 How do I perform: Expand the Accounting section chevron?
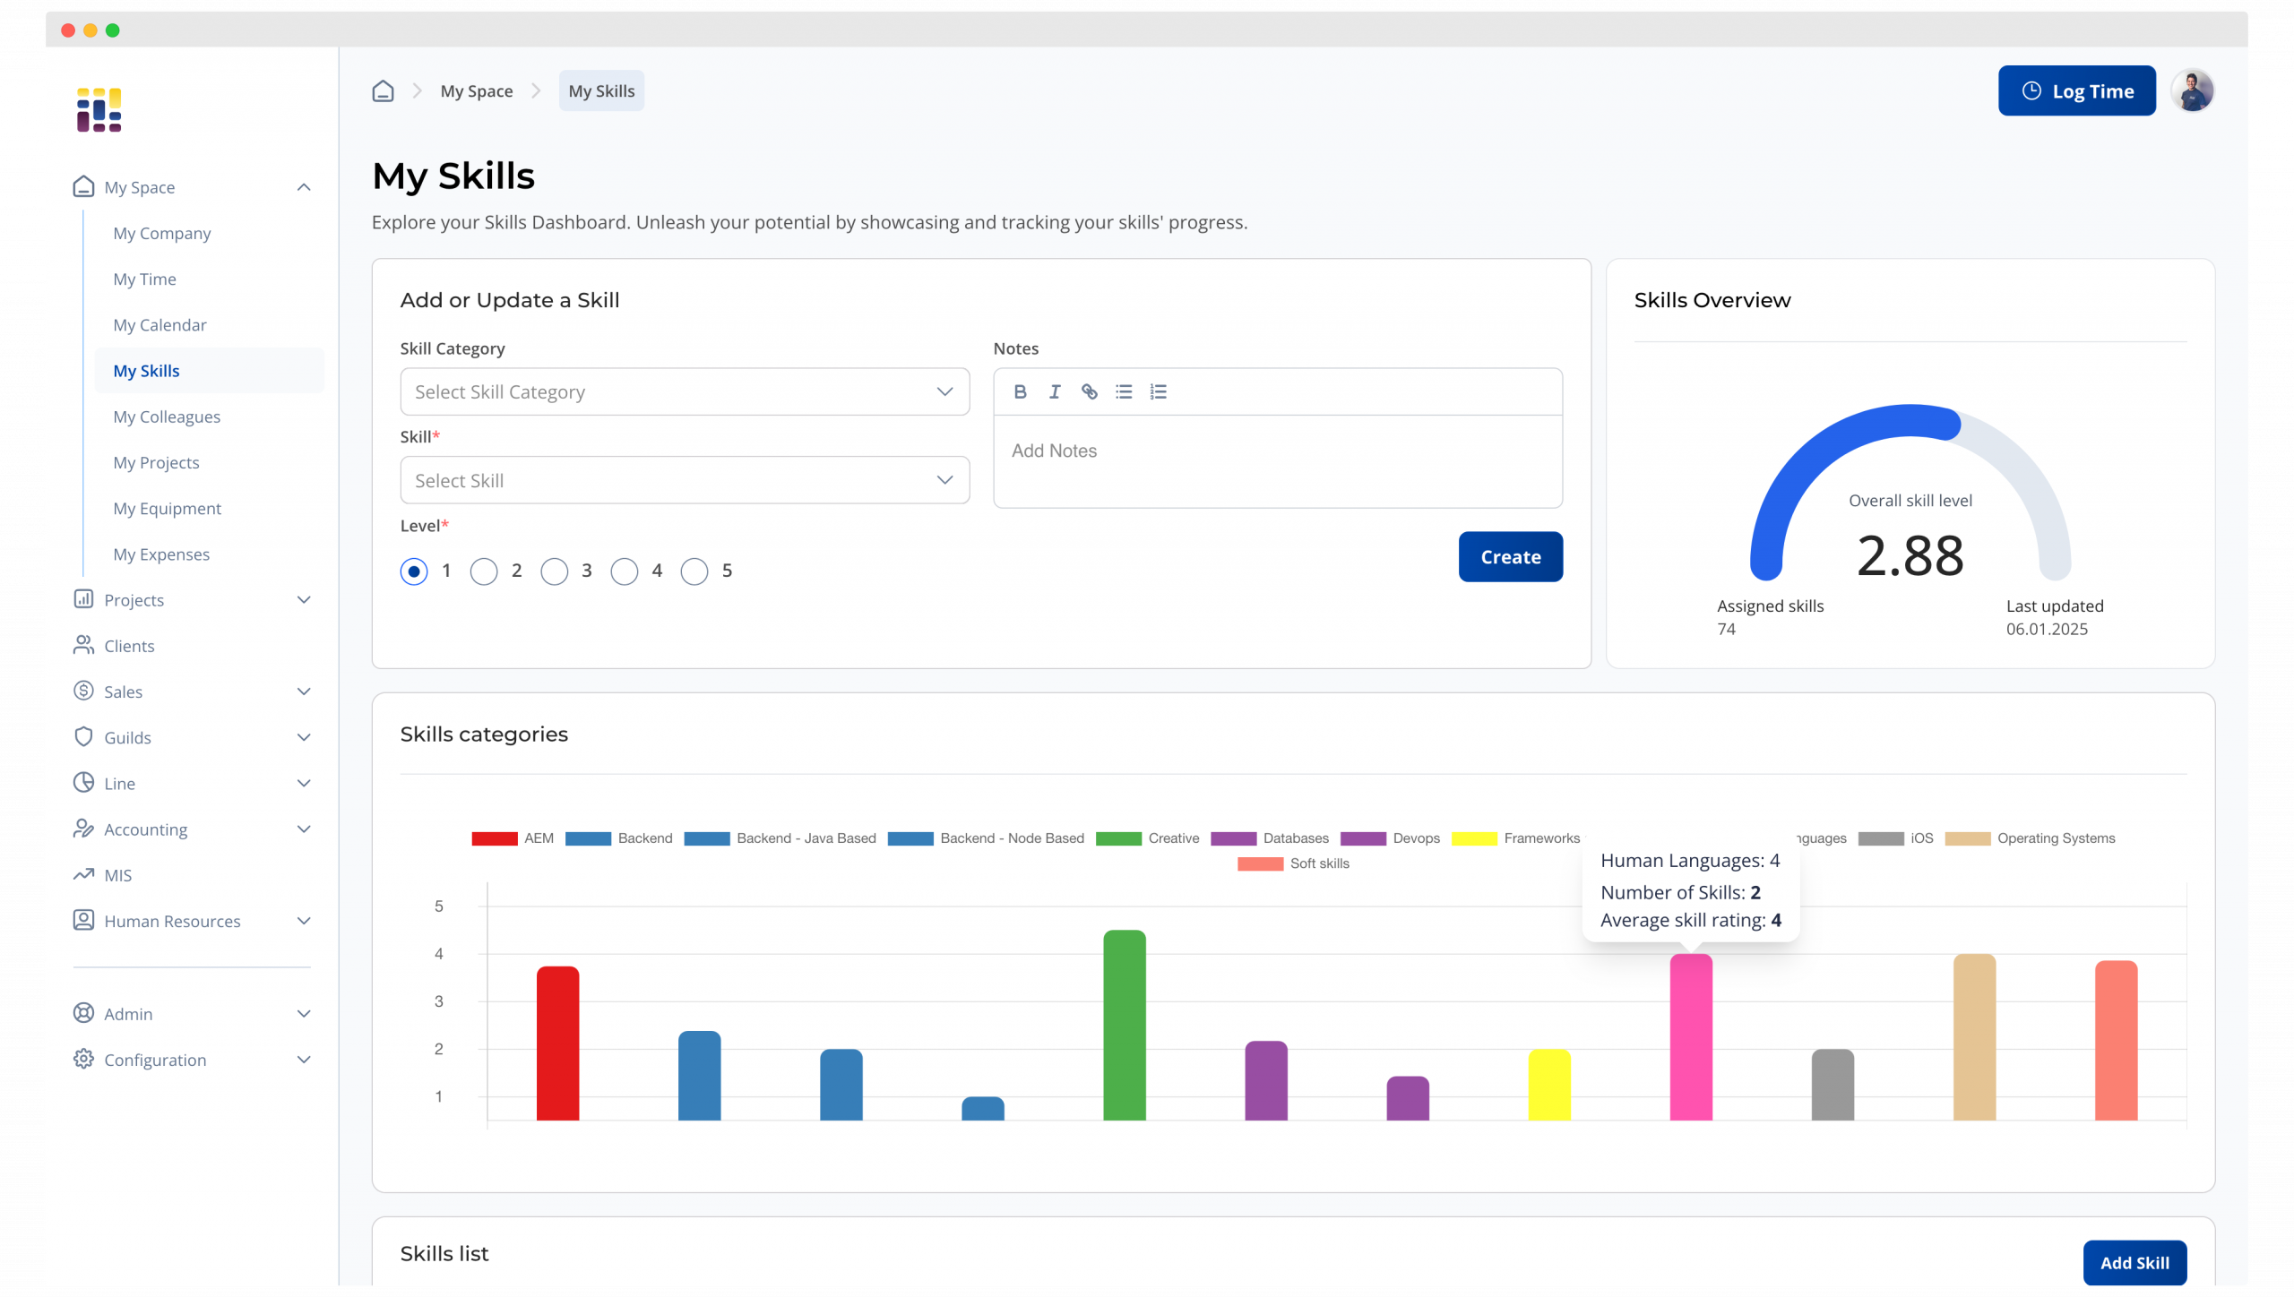[x=304, y=829]
